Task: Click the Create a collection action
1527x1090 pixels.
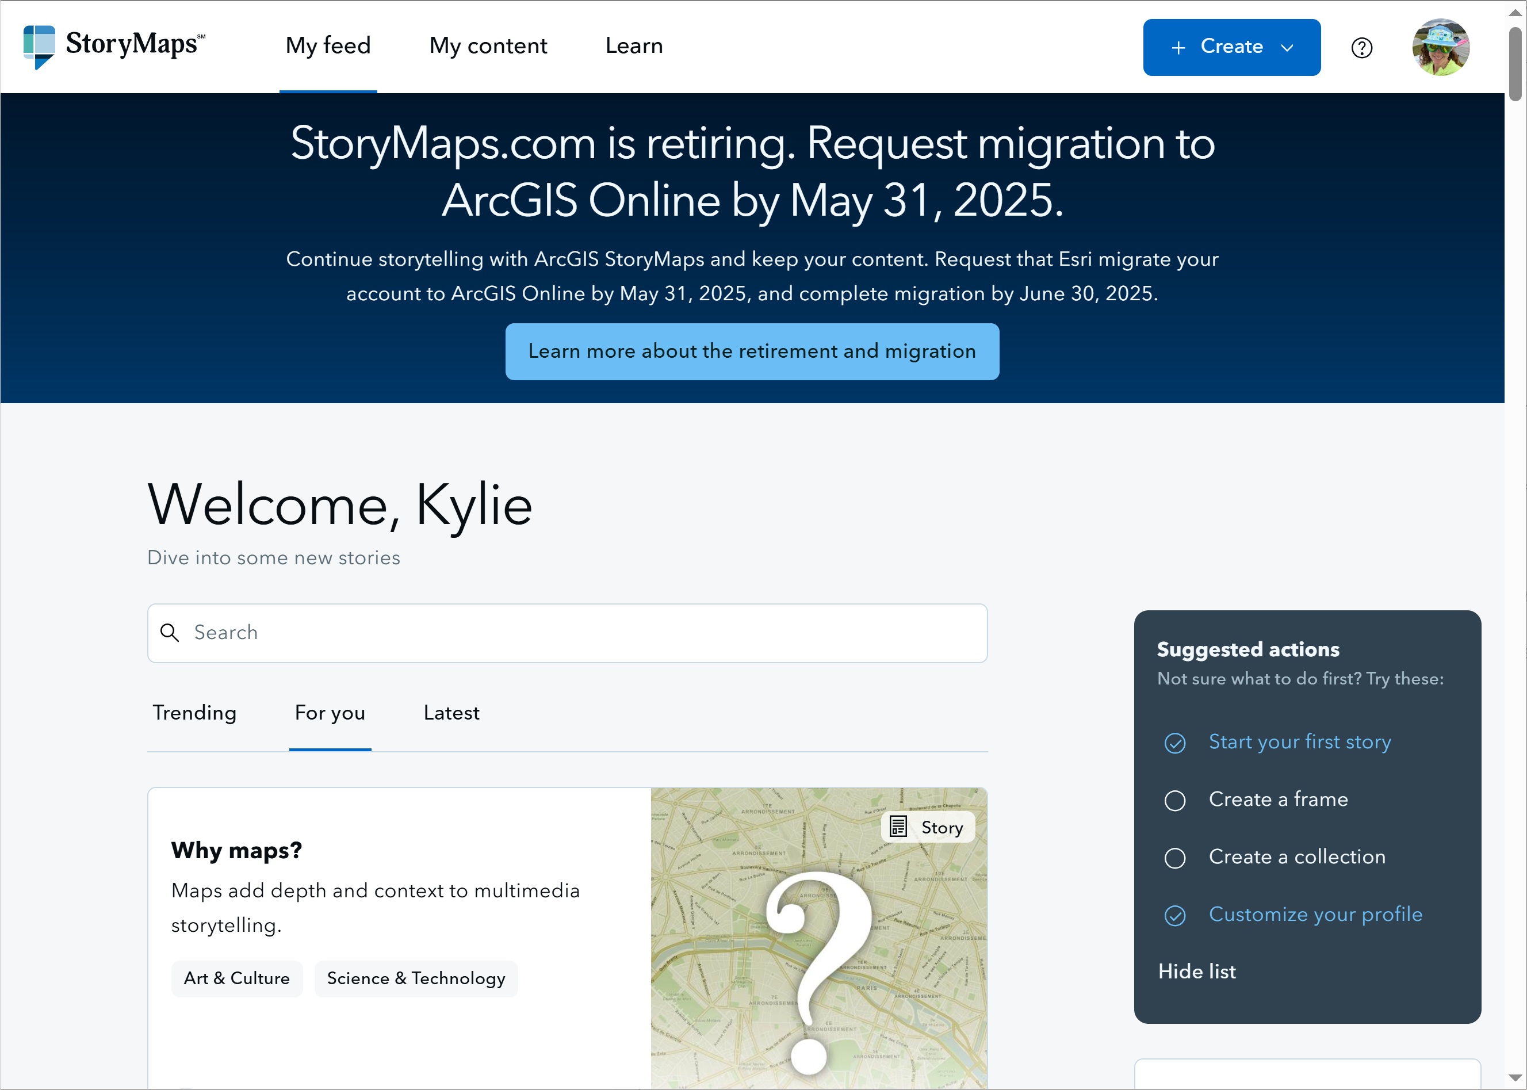Action: (1297, 857)
